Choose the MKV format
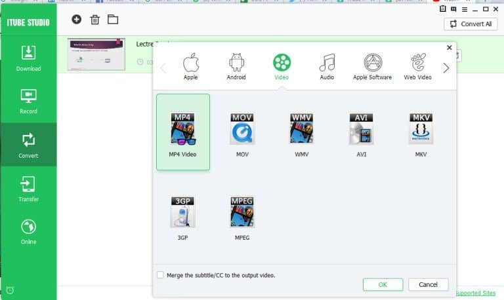The image size is (504, 300). click(x=421, y=135)
